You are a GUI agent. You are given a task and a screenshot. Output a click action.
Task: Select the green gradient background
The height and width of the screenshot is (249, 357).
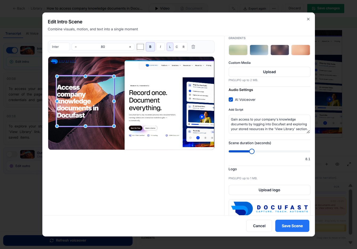[x=238, y=50]
